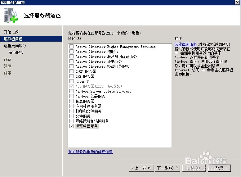Enable the Active Directory 域服务 checkbox
241x177 pixels.
click(71, 52)
